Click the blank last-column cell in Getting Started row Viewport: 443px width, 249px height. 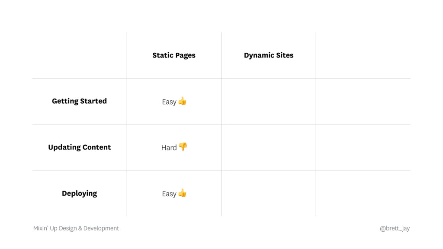coord(363,101)
